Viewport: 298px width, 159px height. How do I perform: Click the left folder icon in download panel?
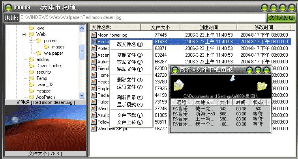click(179, 85)
